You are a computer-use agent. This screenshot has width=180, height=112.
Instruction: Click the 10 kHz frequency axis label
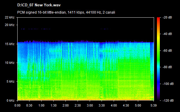10,63
